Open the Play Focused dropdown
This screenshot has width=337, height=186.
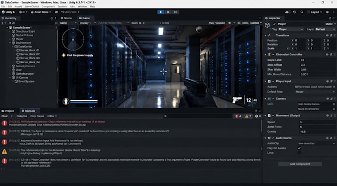click(217, 23)
